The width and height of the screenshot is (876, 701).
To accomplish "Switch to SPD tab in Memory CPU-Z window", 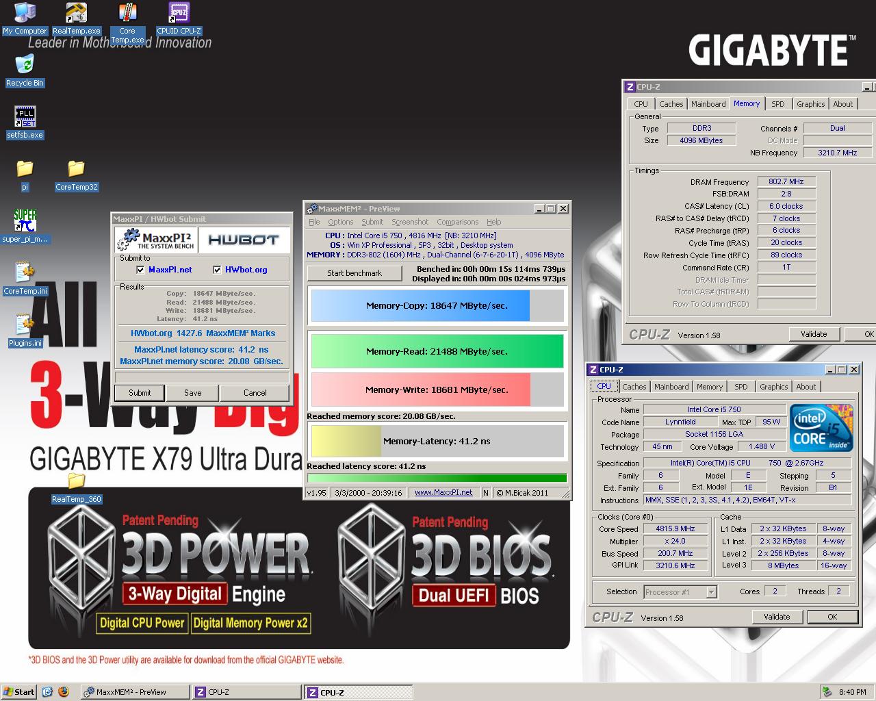I will (778, 104).
